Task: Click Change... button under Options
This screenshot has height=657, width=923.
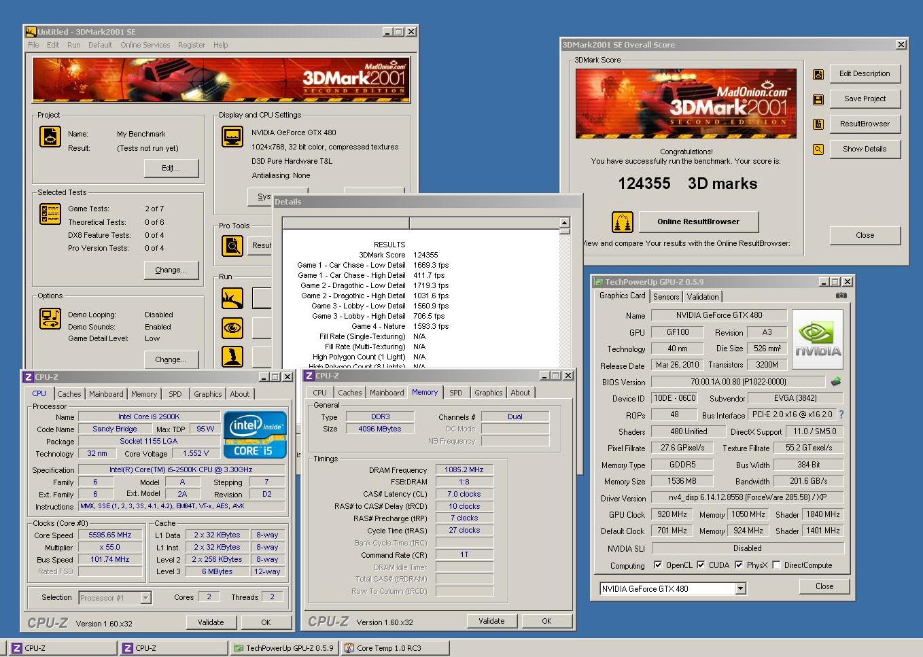Action: (x=171, y=360)
